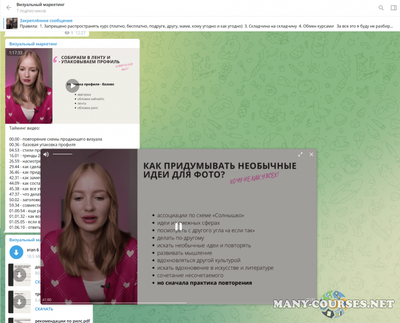Download the second attached document

click(19, 276)
